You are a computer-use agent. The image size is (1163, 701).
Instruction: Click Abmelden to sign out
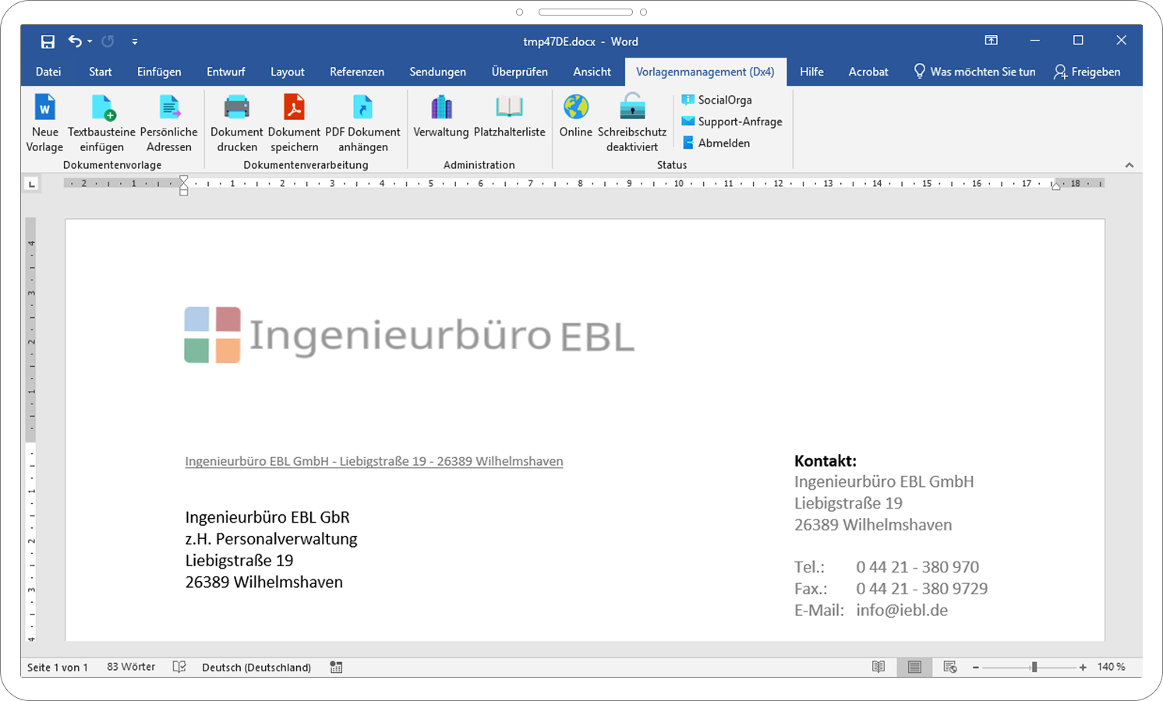coord(724,143)
